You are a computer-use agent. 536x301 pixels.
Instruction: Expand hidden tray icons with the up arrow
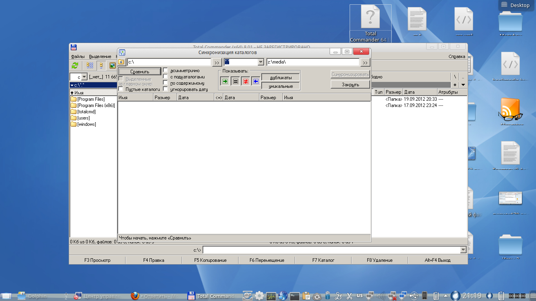pos(446,296)
